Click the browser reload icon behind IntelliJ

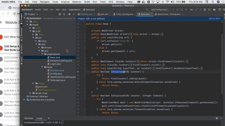[x=8, y=14]
